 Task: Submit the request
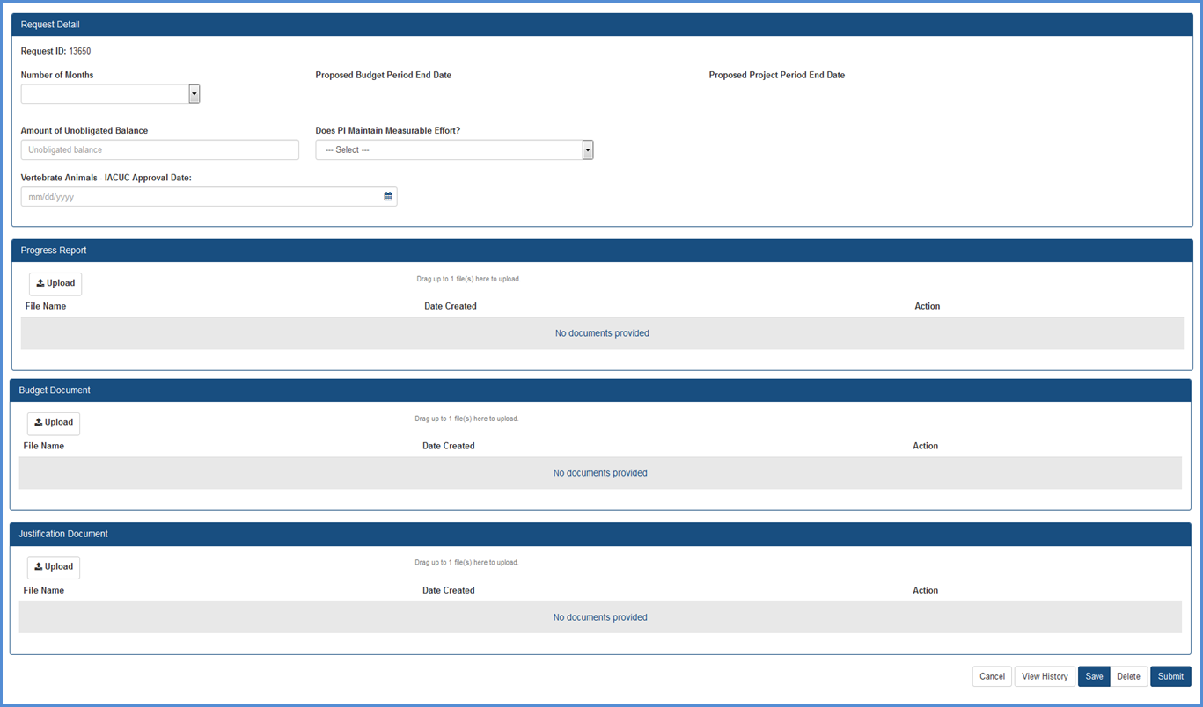[1170, 676]
